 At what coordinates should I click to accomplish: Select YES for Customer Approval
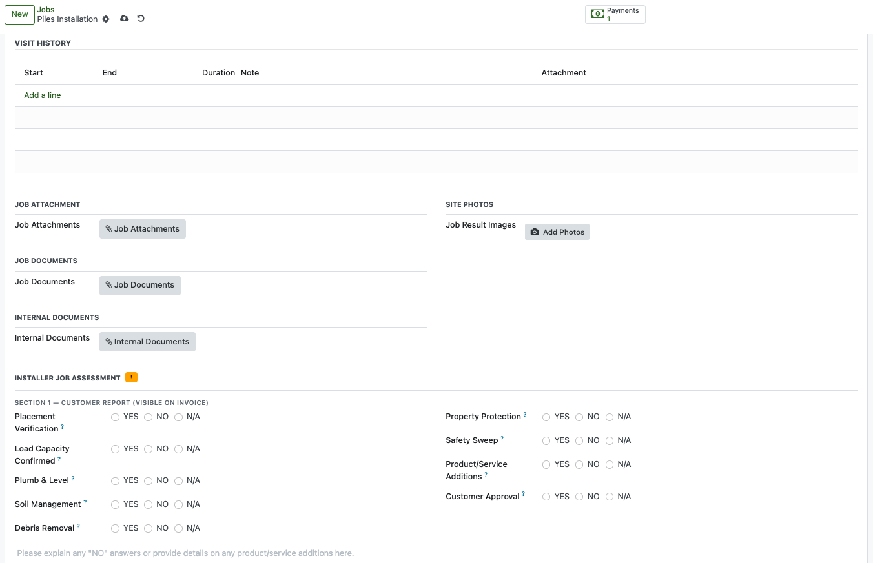click(546, 497)
